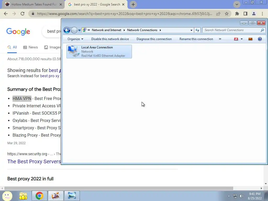Open Chrome tab search dropdown
Viewport: 268px width, 201px height.
[237, 4]
